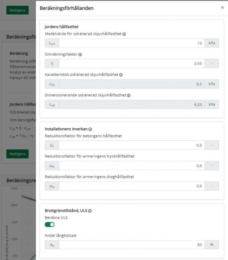Click info icon beside Brottgränstillstånd, ULS
This screenshot has width=228, height=260.
coord(90,211)
